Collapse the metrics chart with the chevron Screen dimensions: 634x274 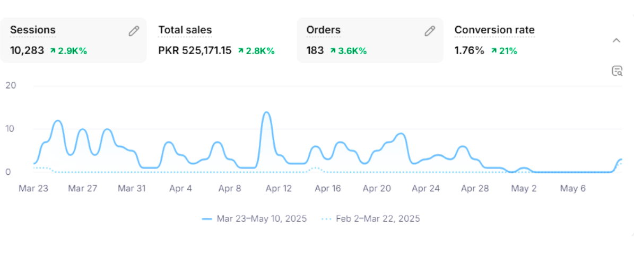pyautogui.click(x=616, y=40)
